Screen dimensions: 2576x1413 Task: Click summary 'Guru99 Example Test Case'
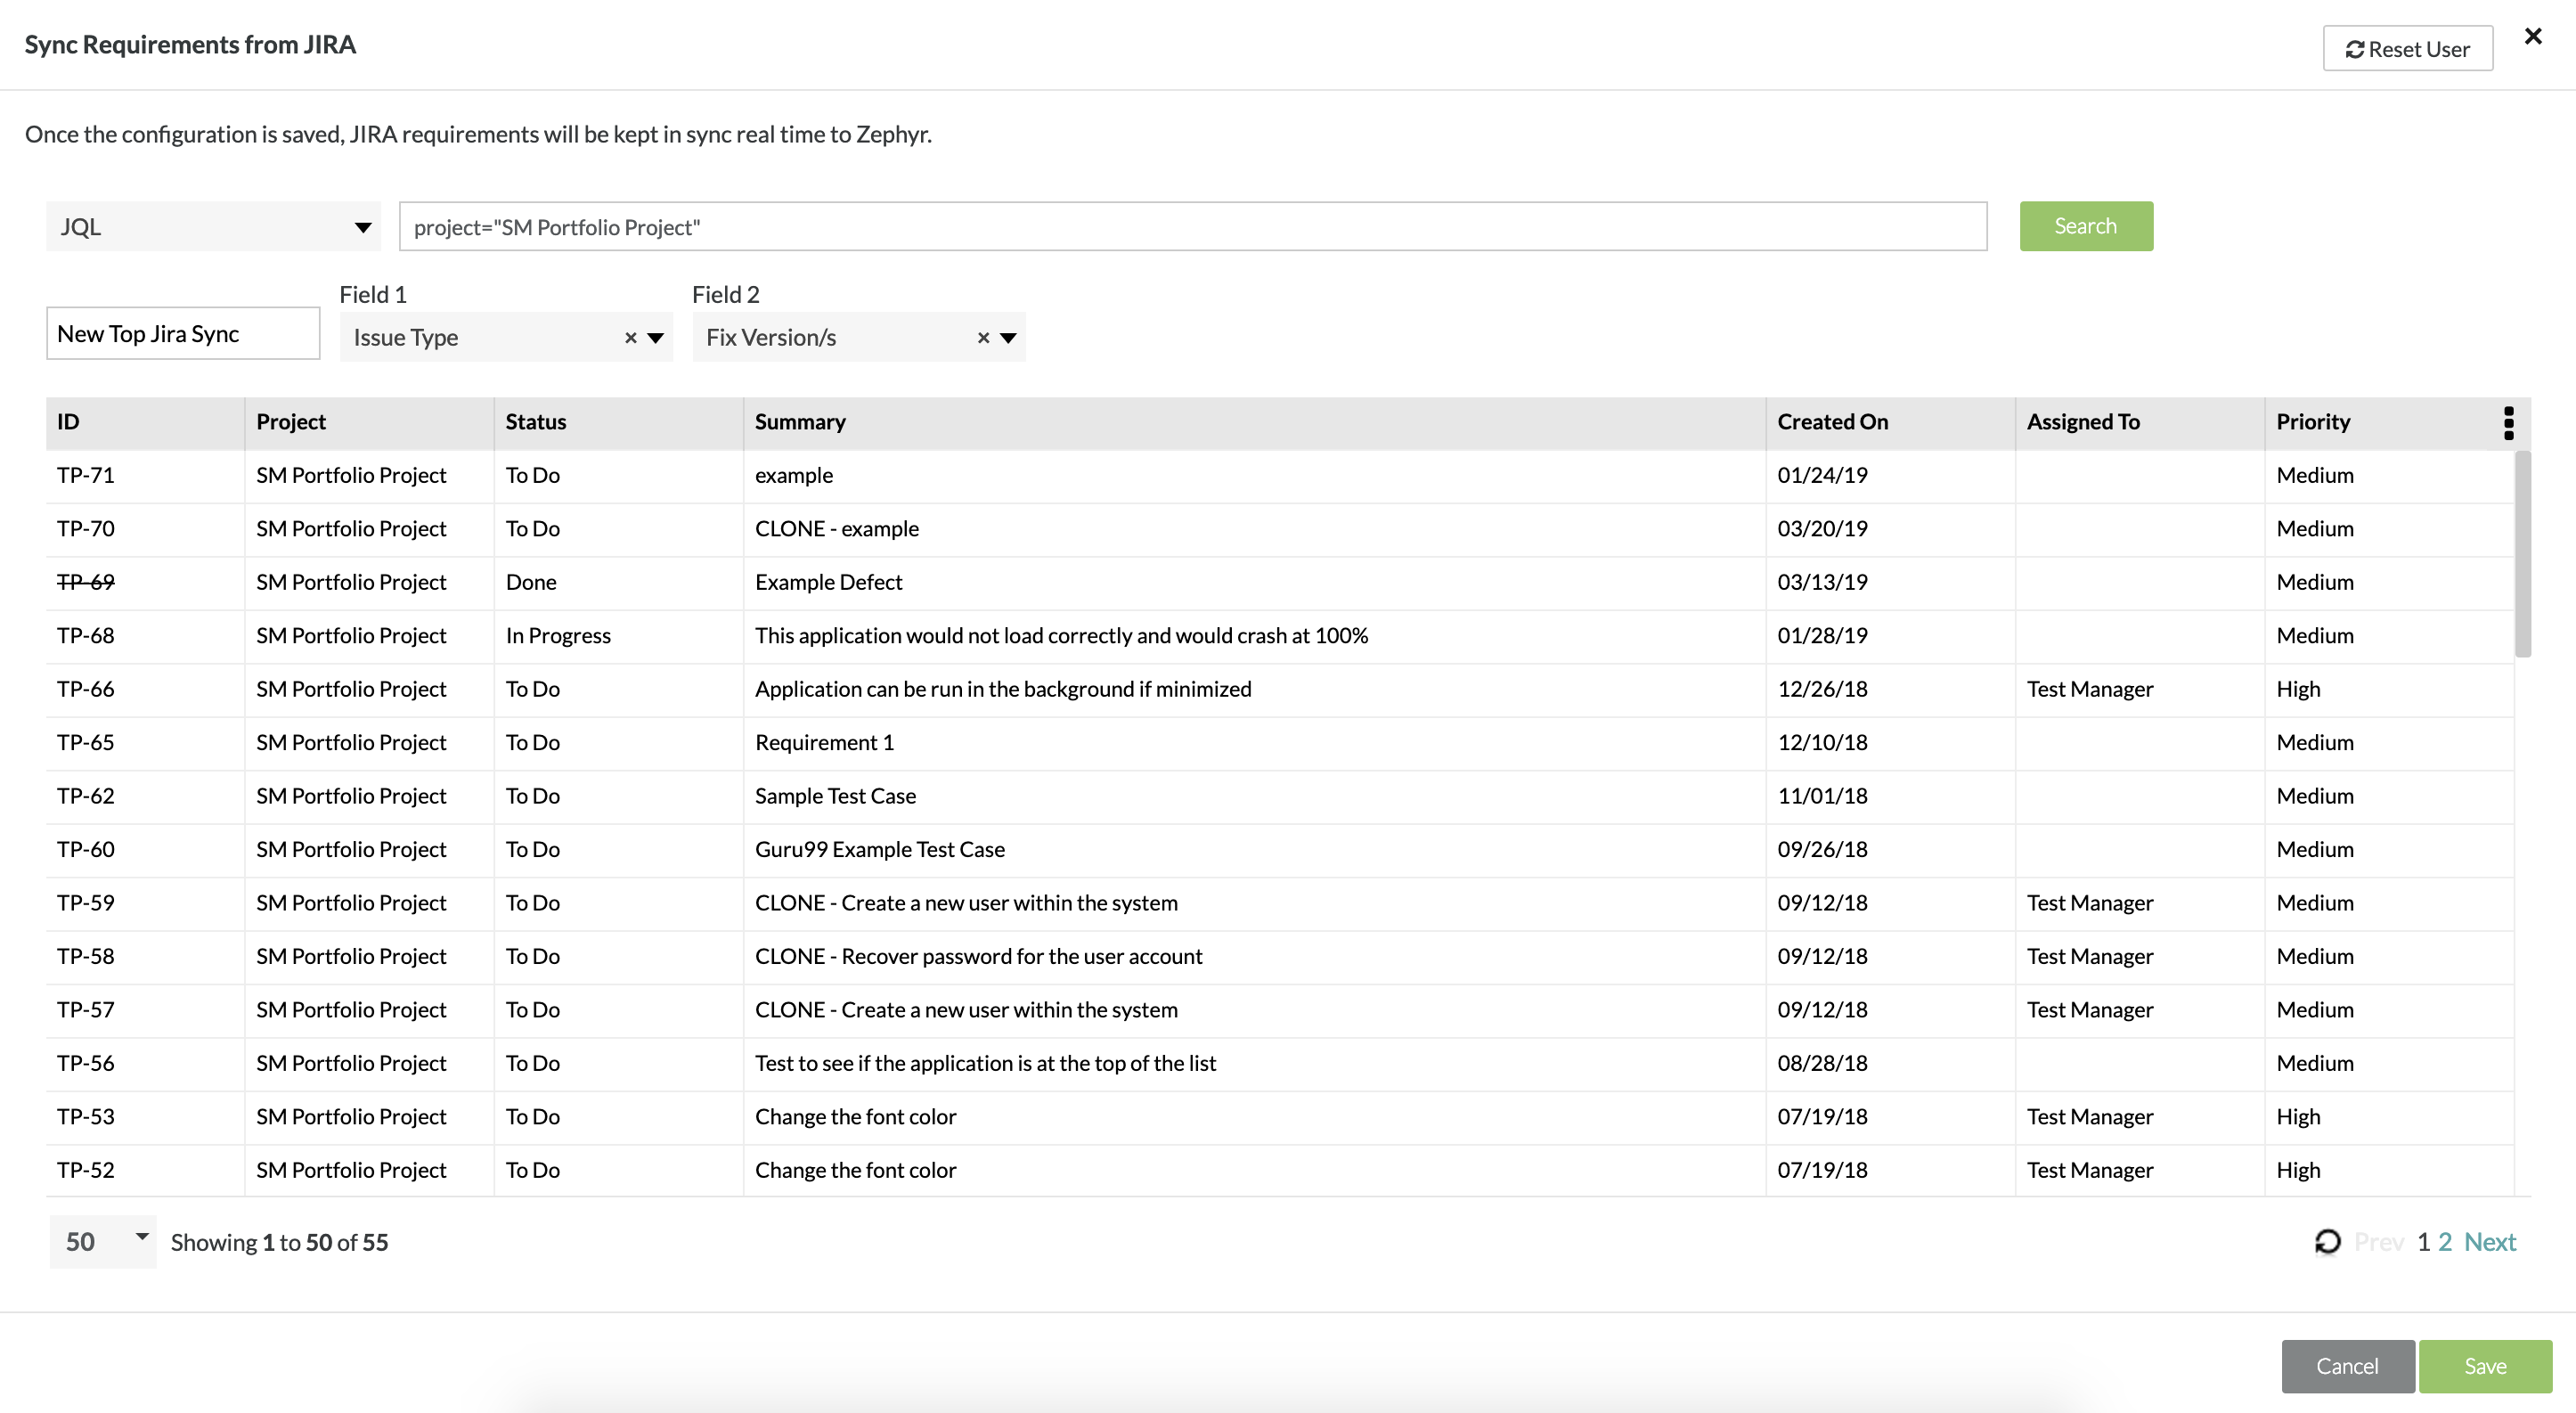(880, 850)
